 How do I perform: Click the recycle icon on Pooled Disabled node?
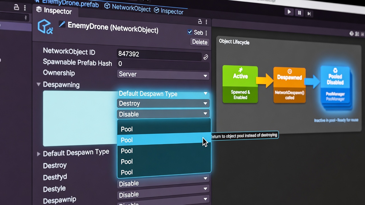tap(335, 70)
